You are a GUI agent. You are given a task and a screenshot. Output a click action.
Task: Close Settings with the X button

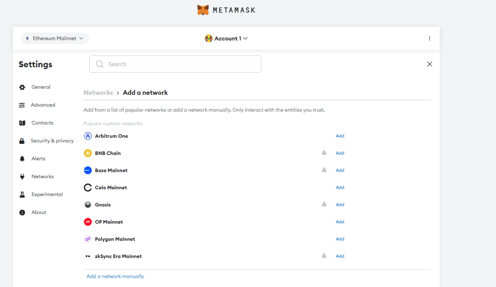tap(430, 64)
